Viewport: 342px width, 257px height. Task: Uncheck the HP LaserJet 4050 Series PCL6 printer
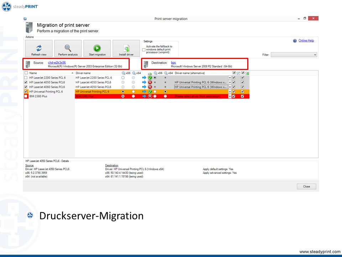pyautogui.click(x=26, y=82)
